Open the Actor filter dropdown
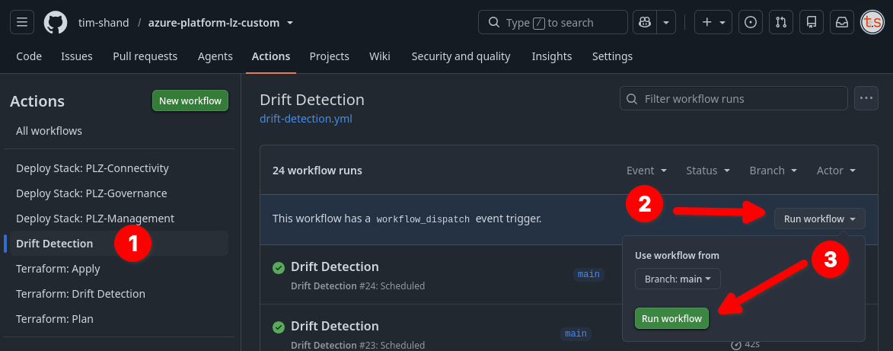The image size is (893, 351). pos(836,171)
